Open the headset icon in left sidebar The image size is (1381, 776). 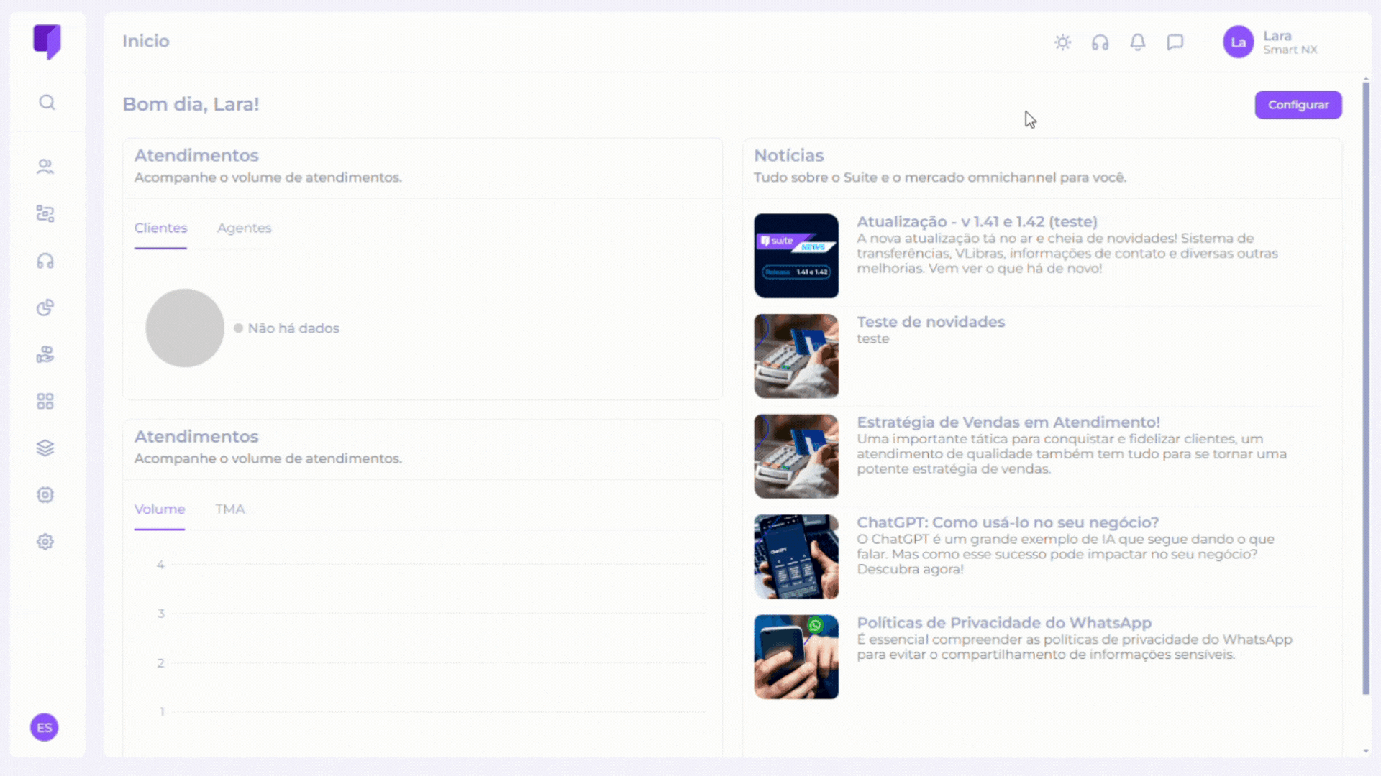45,261
